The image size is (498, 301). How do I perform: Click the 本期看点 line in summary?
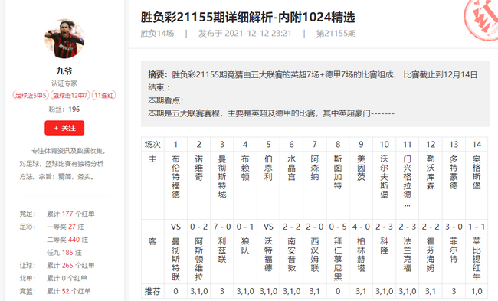click(165, 100)
